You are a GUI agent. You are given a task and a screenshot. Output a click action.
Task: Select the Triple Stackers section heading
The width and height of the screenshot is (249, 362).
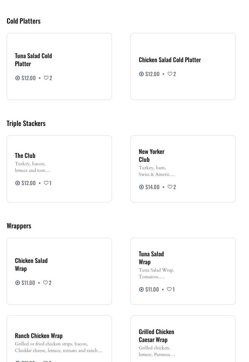click(x=26, y=123)
